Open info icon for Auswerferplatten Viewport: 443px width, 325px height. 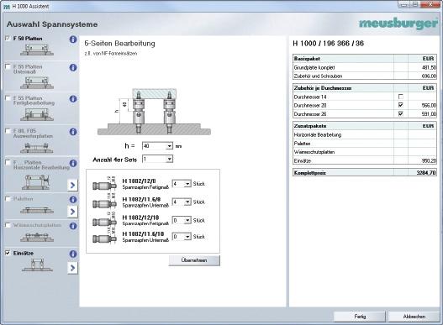pyautogui.click(x=73, y=132)
